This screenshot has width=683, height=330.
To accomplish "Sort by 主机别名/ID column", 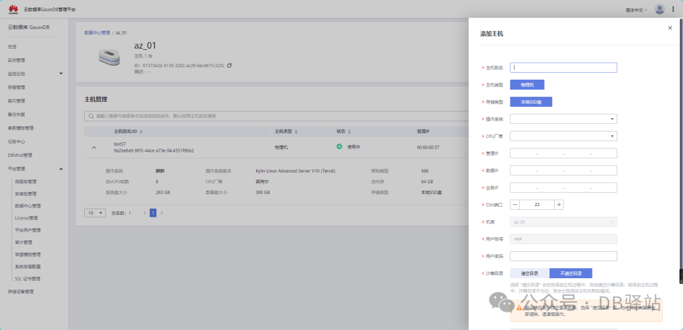I will click(140, 131).
